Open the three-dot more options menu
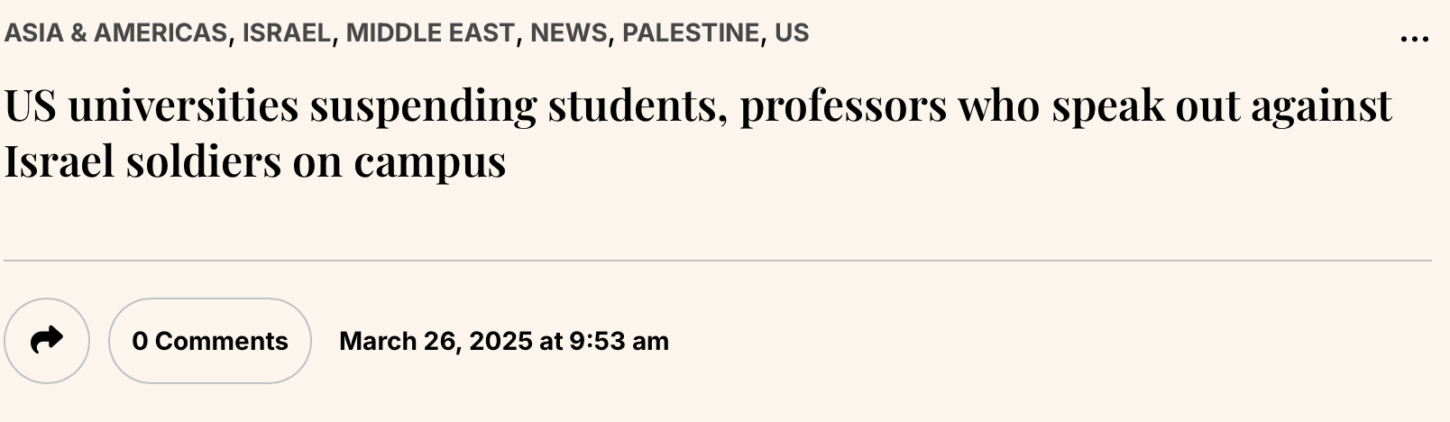Screen dimensions: 1450x422 pyautogui.click(x=1415, y=39)
